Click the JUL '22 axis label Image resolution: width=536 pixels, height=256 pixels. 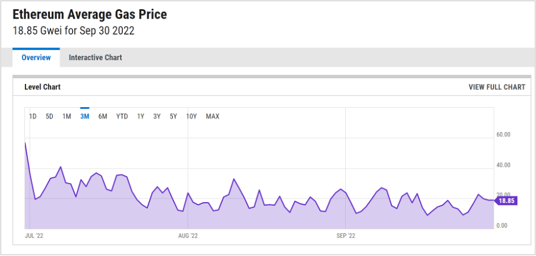pos(34,236)
